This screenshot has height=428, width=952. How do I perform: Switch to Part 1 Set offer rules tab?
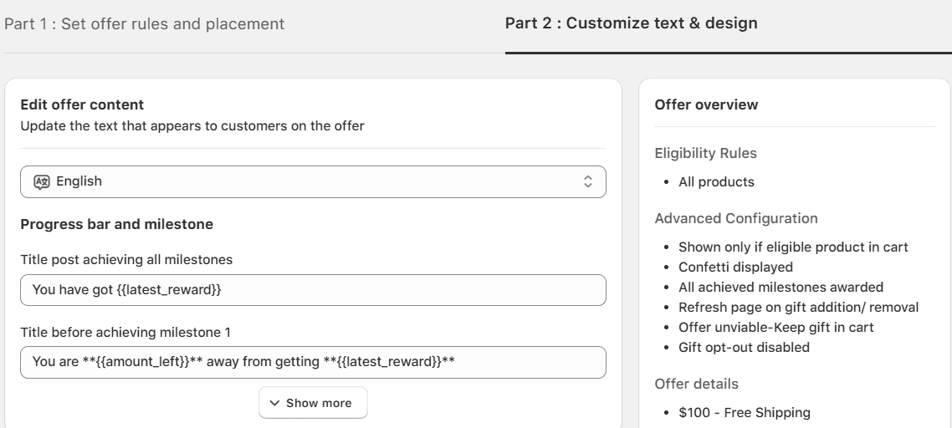click(x=145, y=23)
